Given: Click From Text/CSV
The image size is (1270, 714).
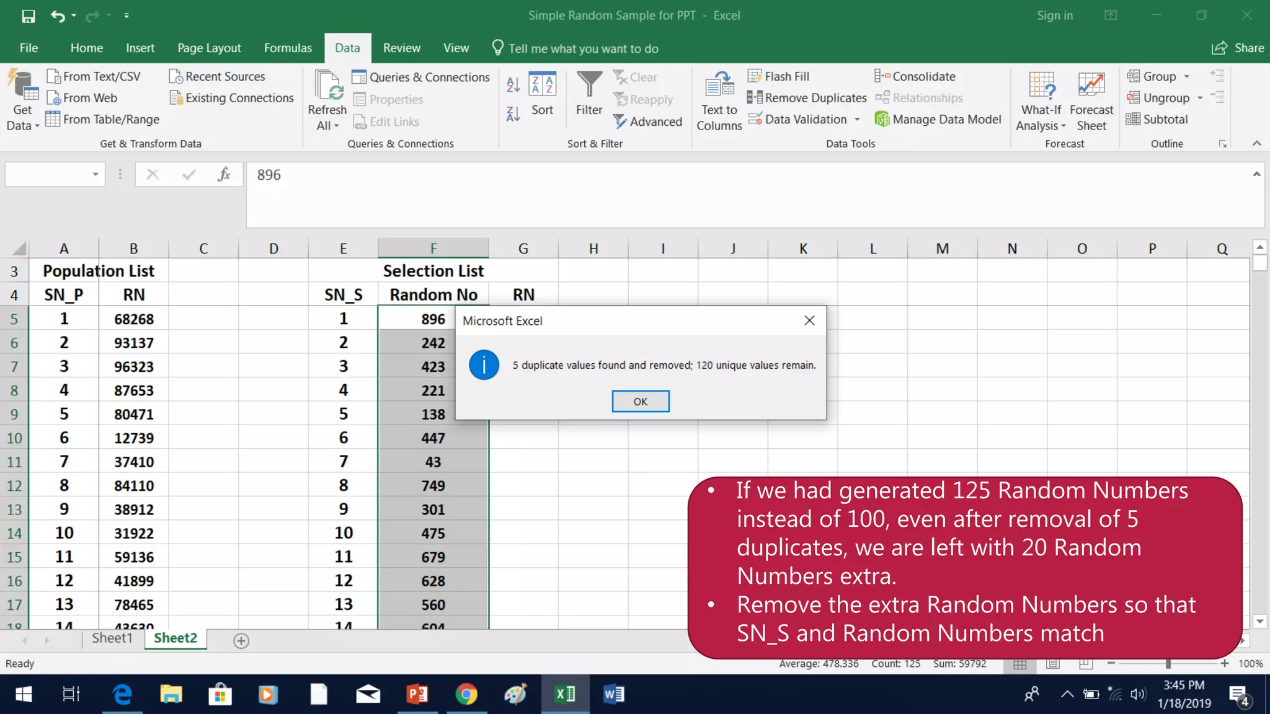Looking at the screenshot, I should click(x=94, y=76).
